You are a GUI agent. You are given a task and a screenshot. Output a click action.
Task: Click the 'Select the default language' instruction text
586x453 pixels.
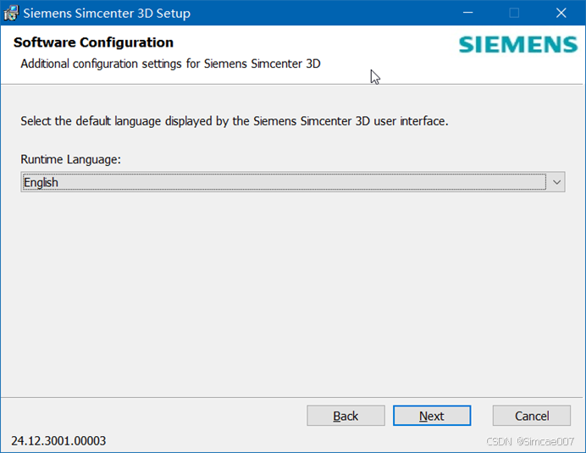tap(235, 121)
